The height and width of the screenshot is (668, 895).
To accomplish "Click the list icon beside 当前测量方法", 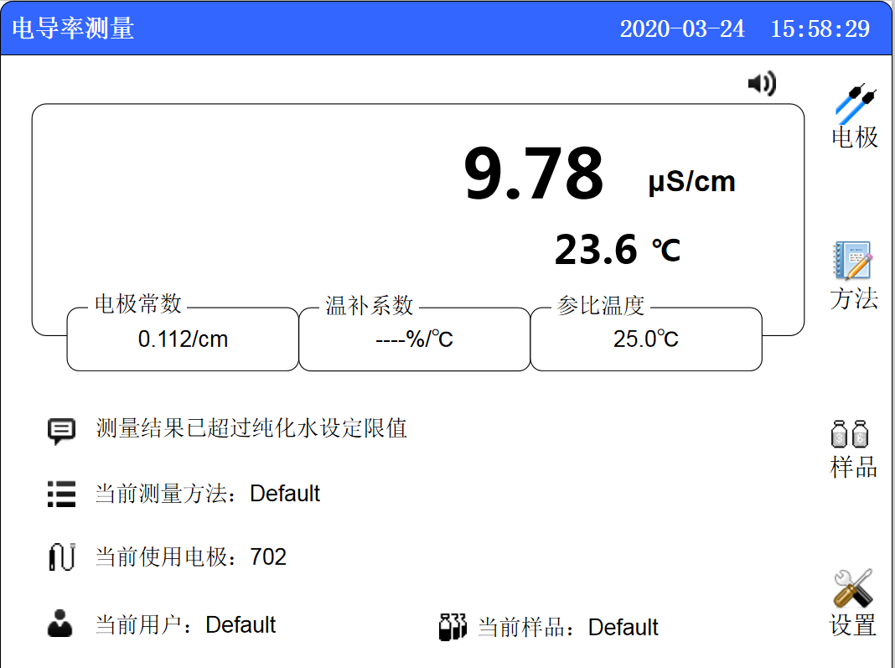I will [61, 494].
